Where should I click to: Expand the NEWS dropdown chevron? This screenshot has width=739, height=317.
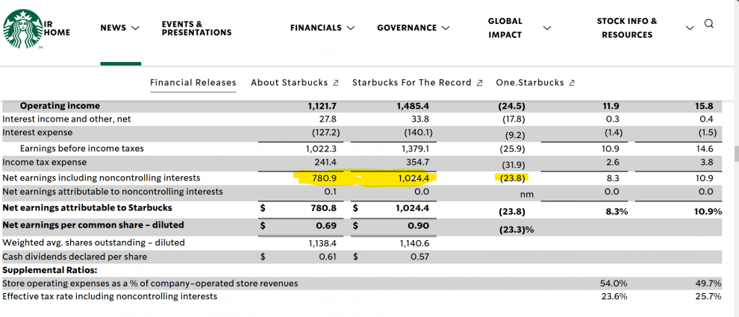pyautogui.click(x=135, y=28)
